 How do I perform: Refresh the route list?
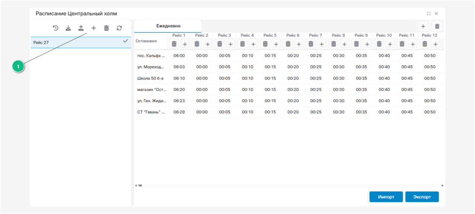click(119, 28)
